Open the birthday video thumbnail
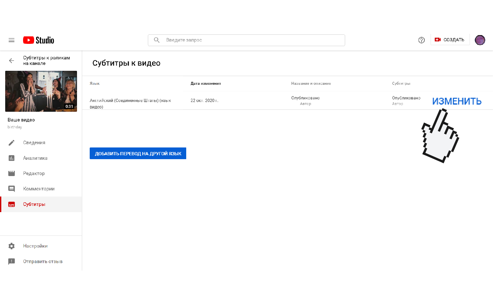This screenshot has width=493, height=305. click(41, 91)
